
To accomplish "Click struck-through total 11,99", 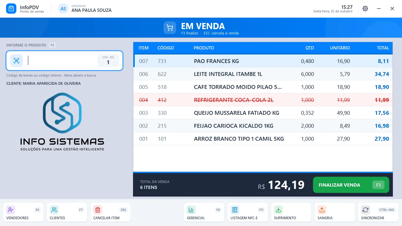I will point(382,100).
